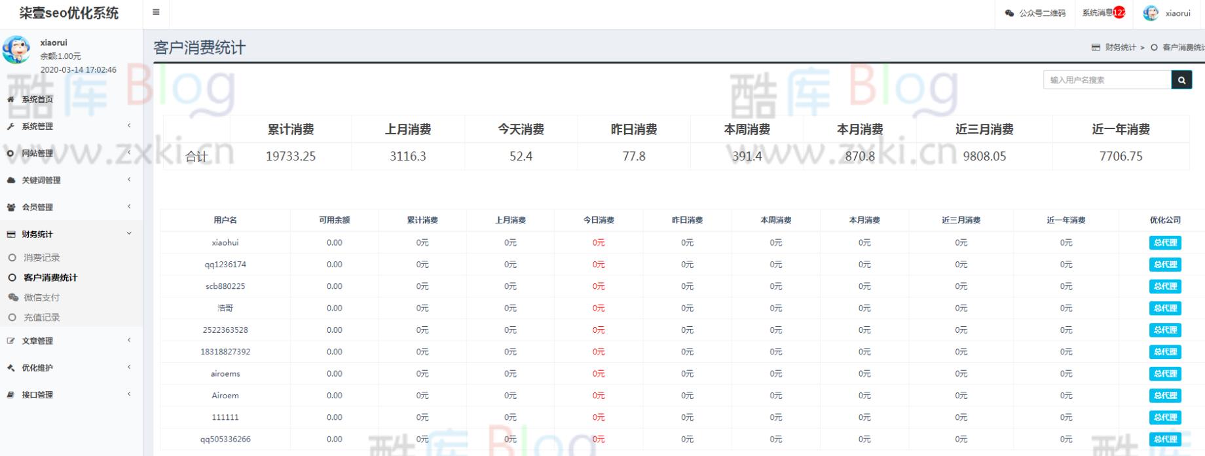
Task: Click home icon beside 系统首页
Action: [x=10, y=100]
